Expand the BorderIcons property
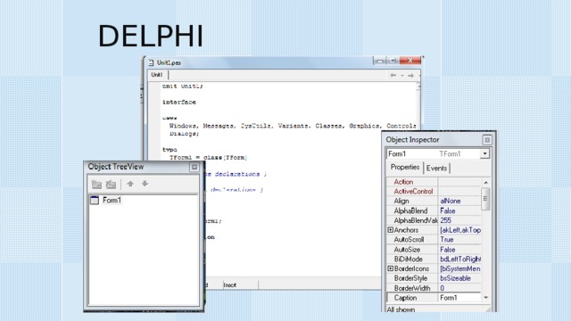 (x=390, y=268)
